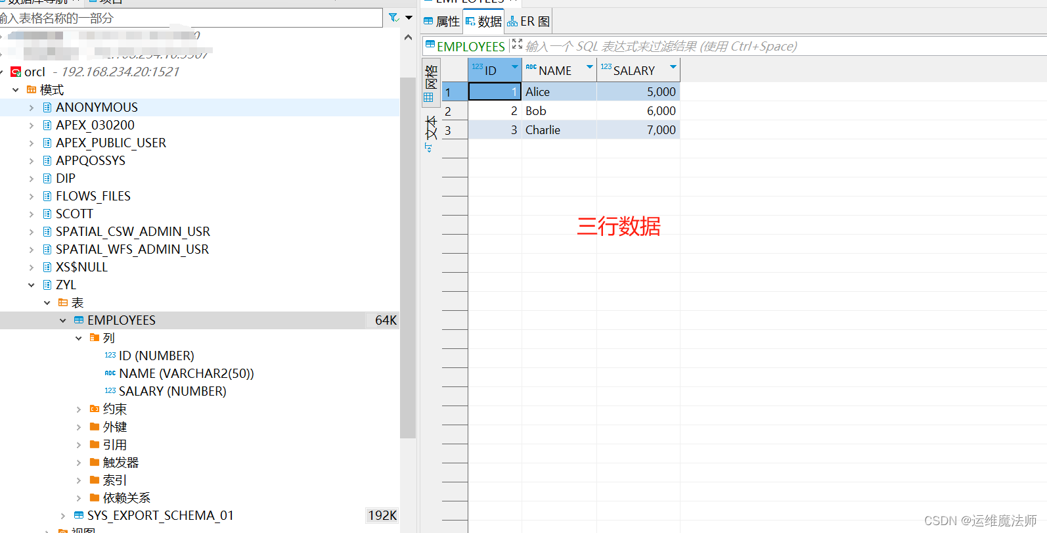Click the 123 type icon in ID header
Image resolution: width=1047 pixels, height=533 pixels.
point(478,67)
